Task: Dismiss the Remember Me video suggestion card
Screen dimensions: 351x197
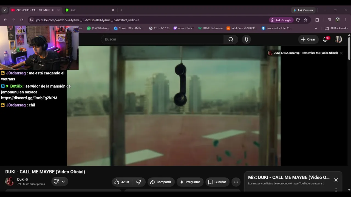Action: tap(341, 53)
